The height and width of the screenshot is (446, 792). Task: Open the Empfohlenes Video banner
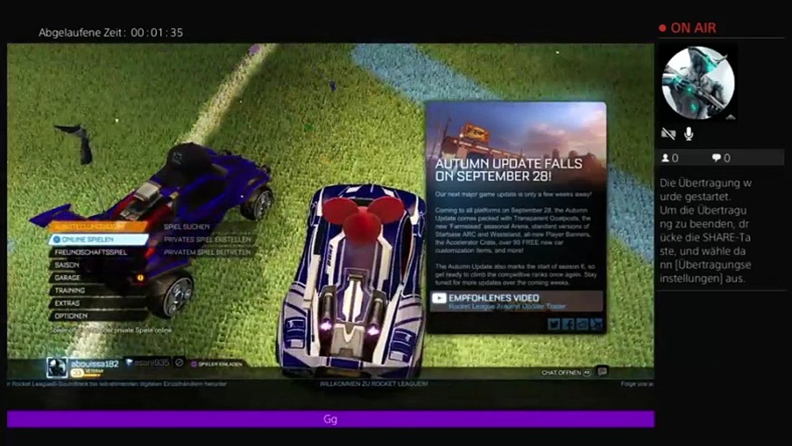pyautogui.click(x=516, y=301)
